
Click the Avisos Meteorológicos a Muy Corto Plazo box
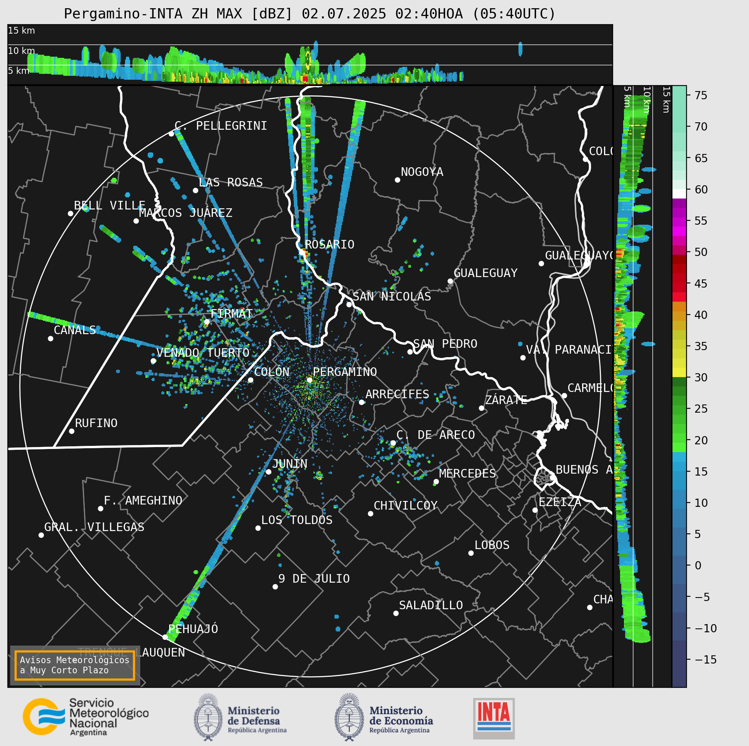[75, 665]
